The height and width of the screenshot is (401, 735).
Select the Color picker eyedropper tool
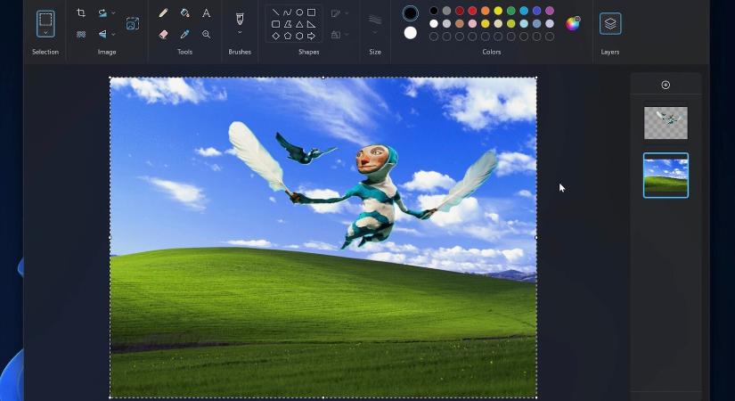[x=184, y=34]
